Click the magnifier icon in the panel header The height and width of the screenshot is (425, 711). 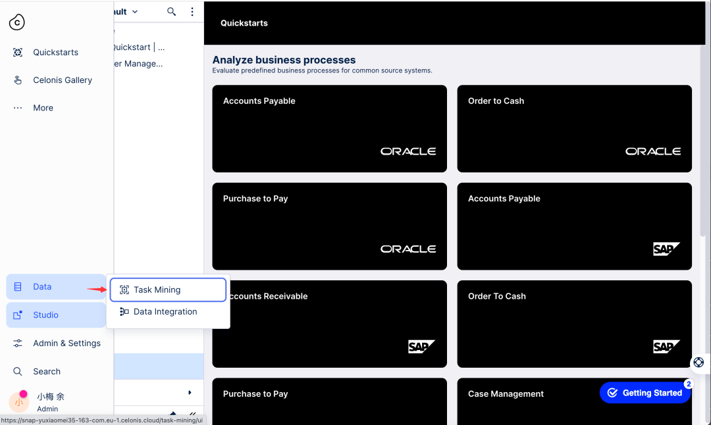(172, 12)
